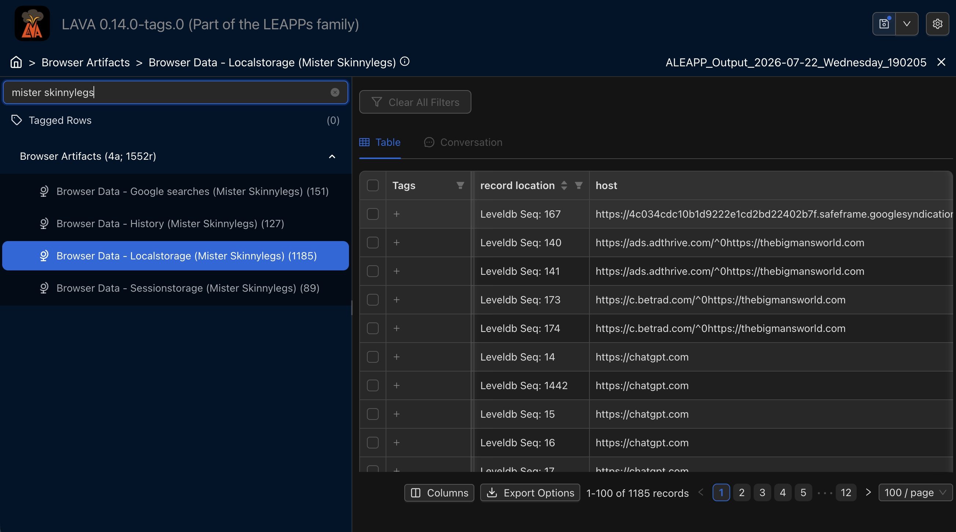Screen dimensions: 956x532
Task: Open the record location column filter icon
Action: [x=578, y=185]
